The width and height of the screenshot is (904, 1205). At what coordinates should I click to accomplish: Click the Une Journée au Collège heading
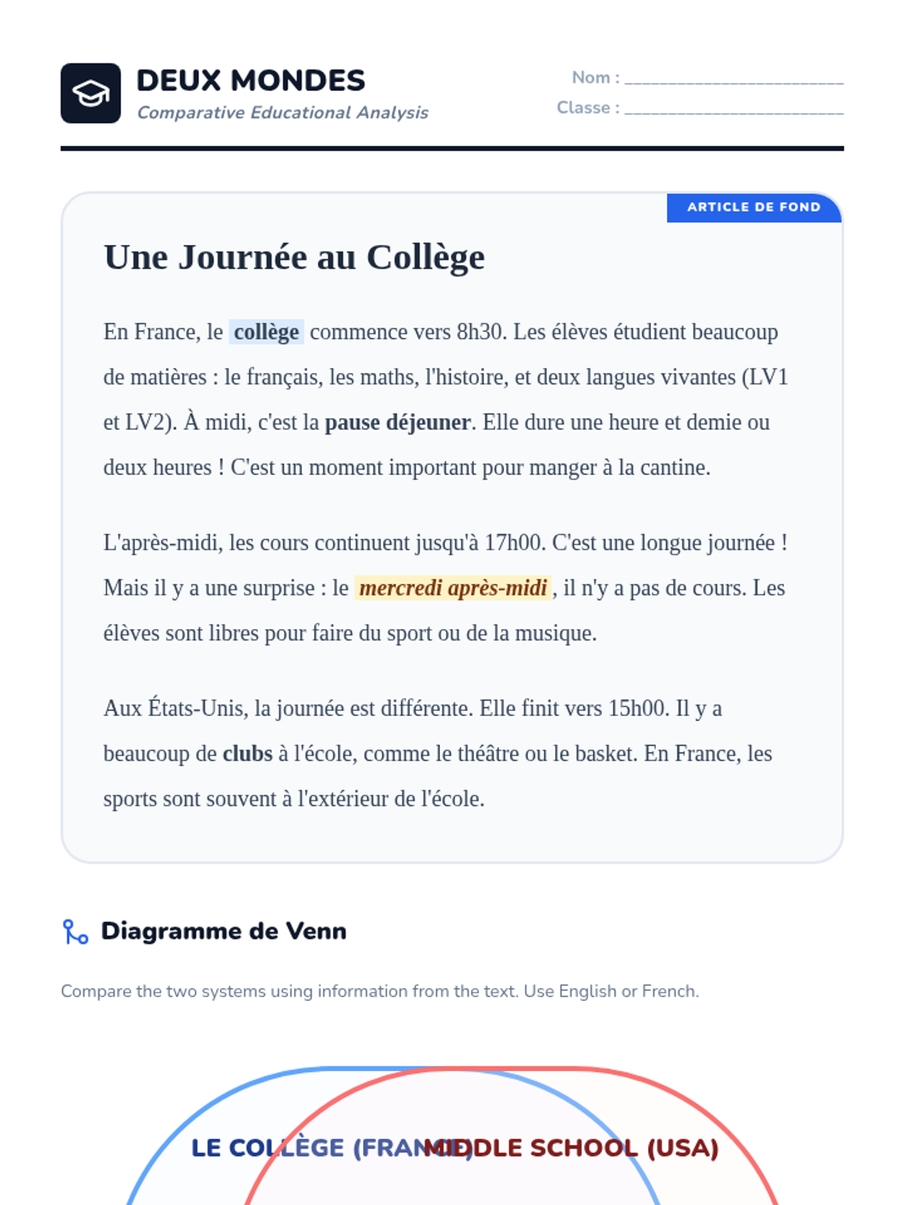[295, 258]
